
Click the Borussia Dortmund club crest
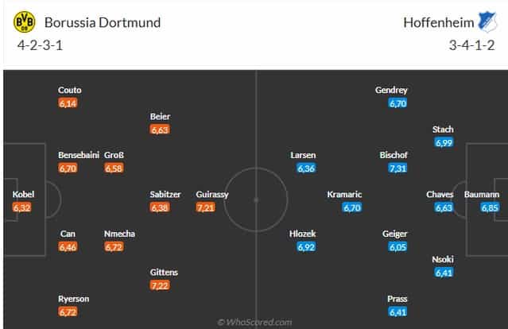click(25, 22)
